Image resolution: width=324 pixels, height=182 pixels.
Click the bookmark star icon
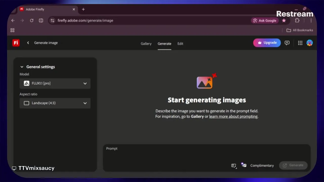click(284, 20)
